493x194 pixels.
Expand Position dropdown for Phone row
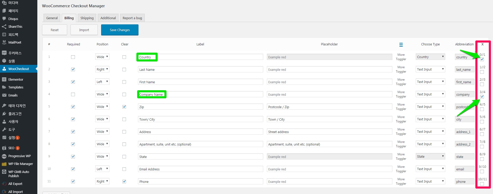pos(102,181)
